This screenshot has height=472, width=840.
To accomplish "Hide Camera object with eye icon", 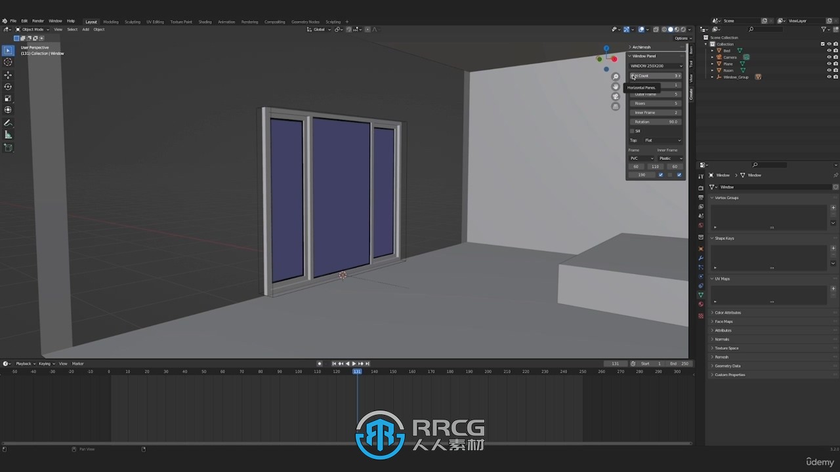I will point(829,57).
